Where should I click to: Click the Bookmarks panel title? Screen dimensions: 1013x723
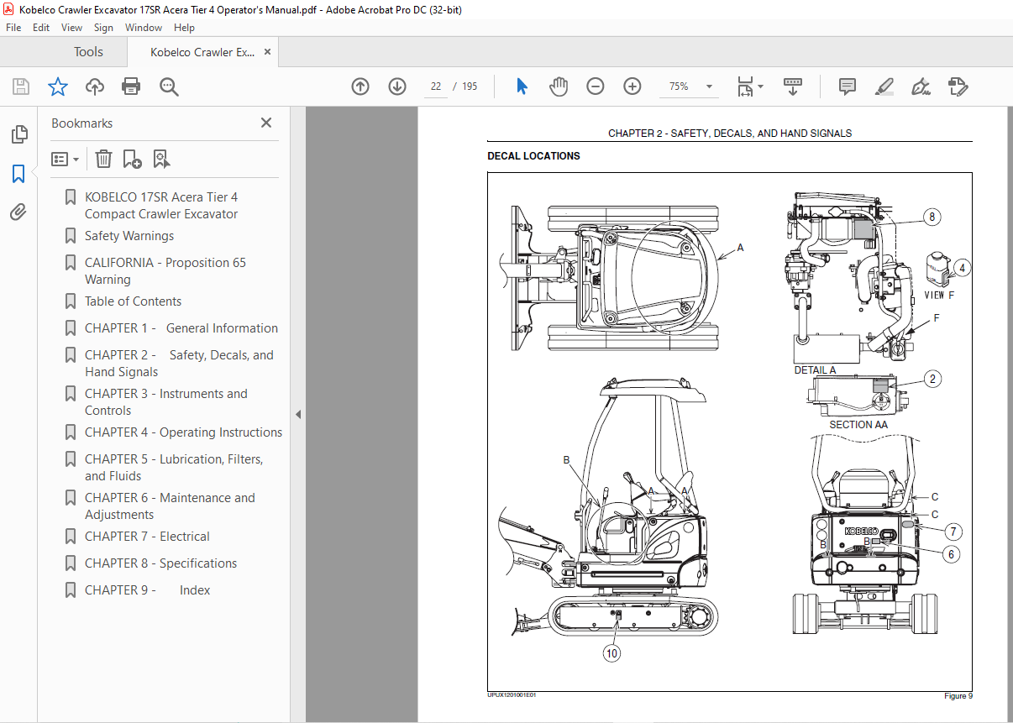click(x=82, y=123)
